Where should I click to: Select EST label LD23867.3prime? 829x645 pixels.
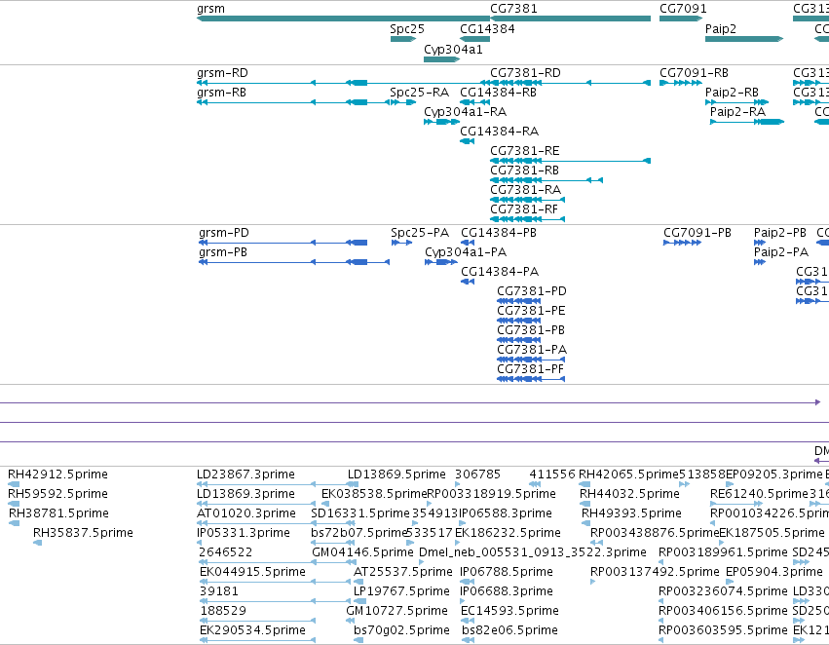(245, 474)
